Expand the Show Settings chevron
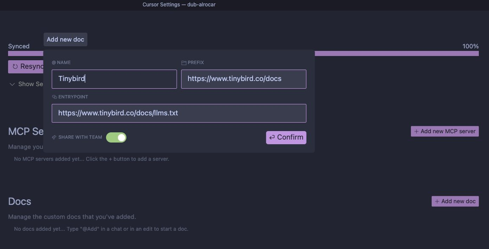Viewport: 489px width, 249px height. [12, 84]
